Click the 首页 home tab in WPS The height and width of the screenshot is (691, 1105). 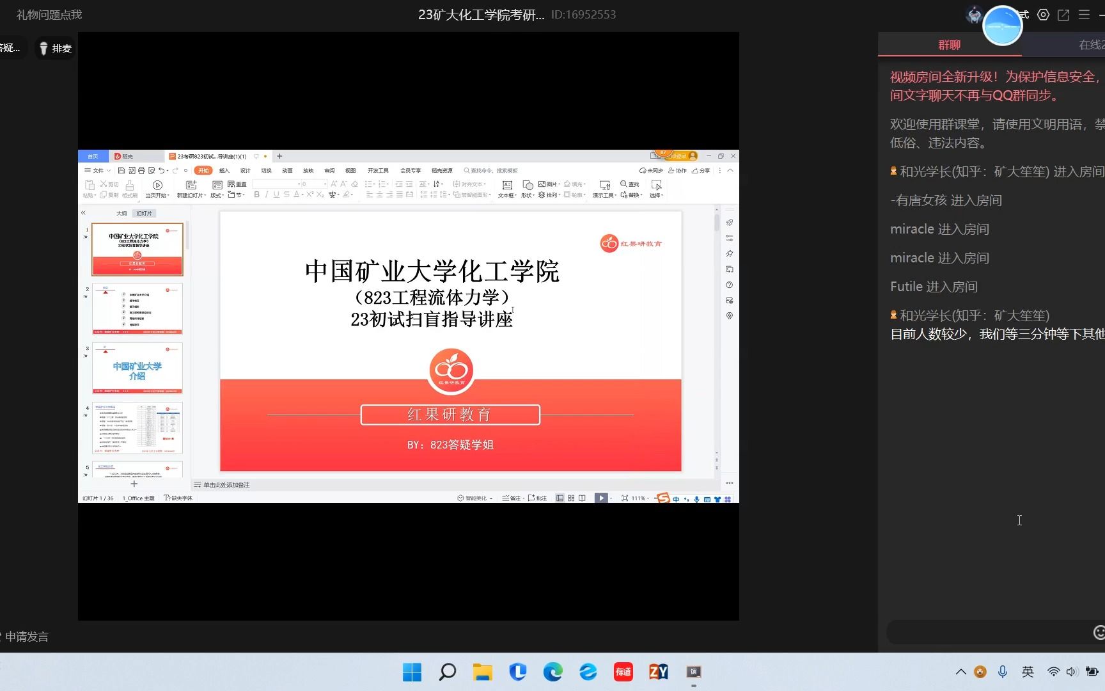coord(93,156)
